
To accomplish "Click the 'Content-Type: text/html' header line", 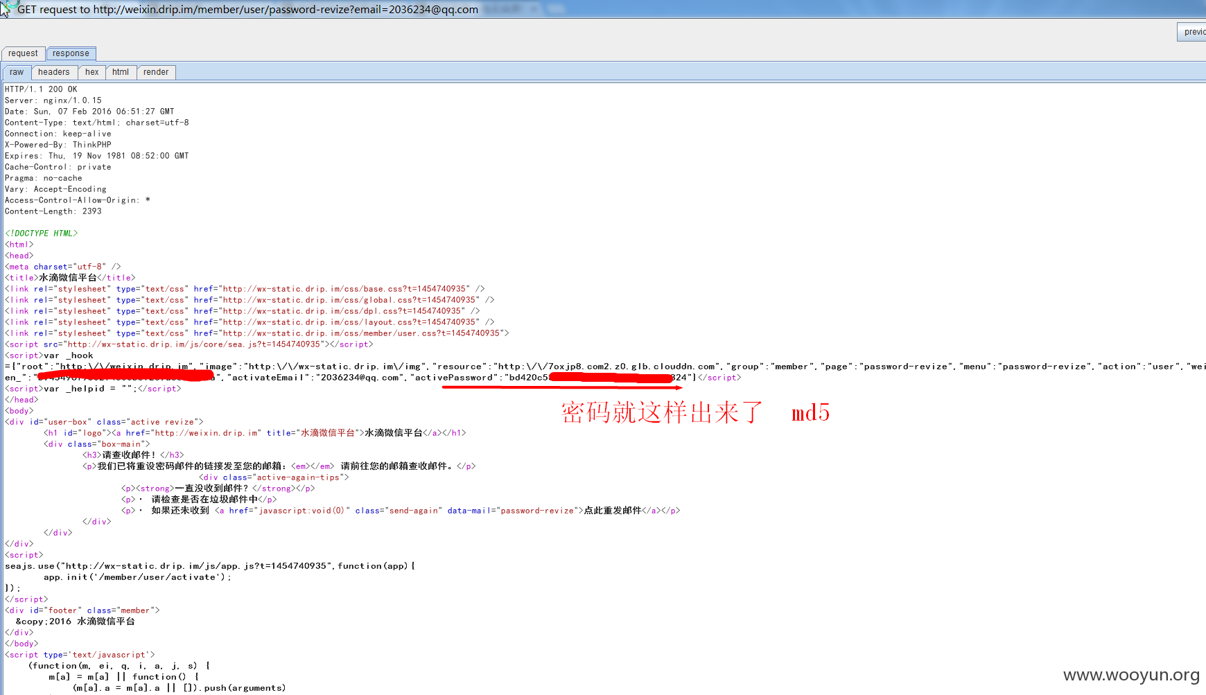I will 96,123.
